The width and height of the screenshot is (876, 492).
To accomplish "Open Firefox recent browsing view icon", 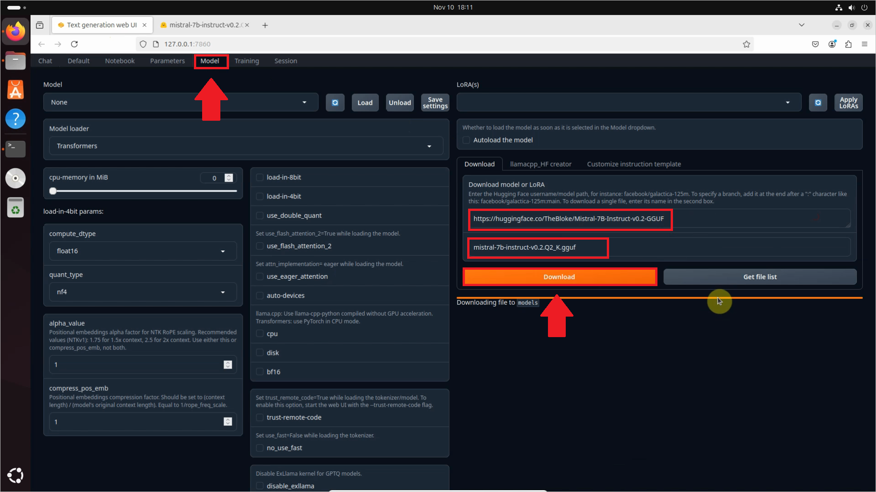I will point(40,25).
